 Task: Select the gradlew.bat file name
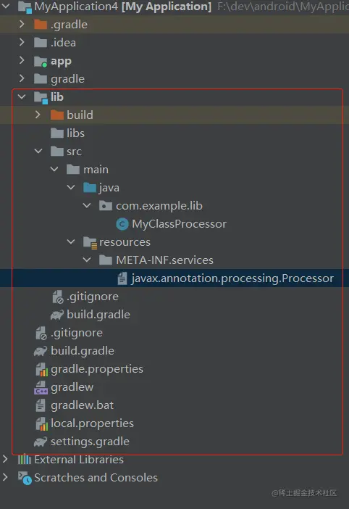tap(83, 405)
